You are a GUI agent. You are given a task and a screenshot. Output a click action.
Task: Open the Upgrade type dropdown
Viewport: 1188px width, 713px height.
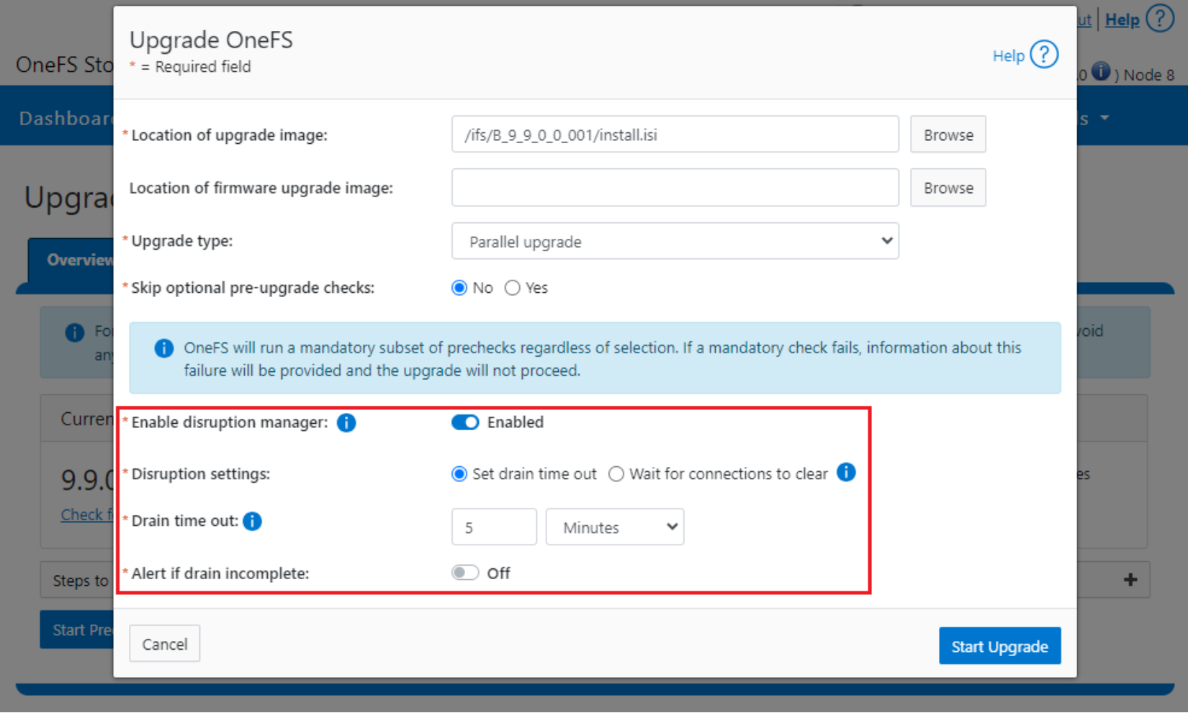(x=675, y=241)
